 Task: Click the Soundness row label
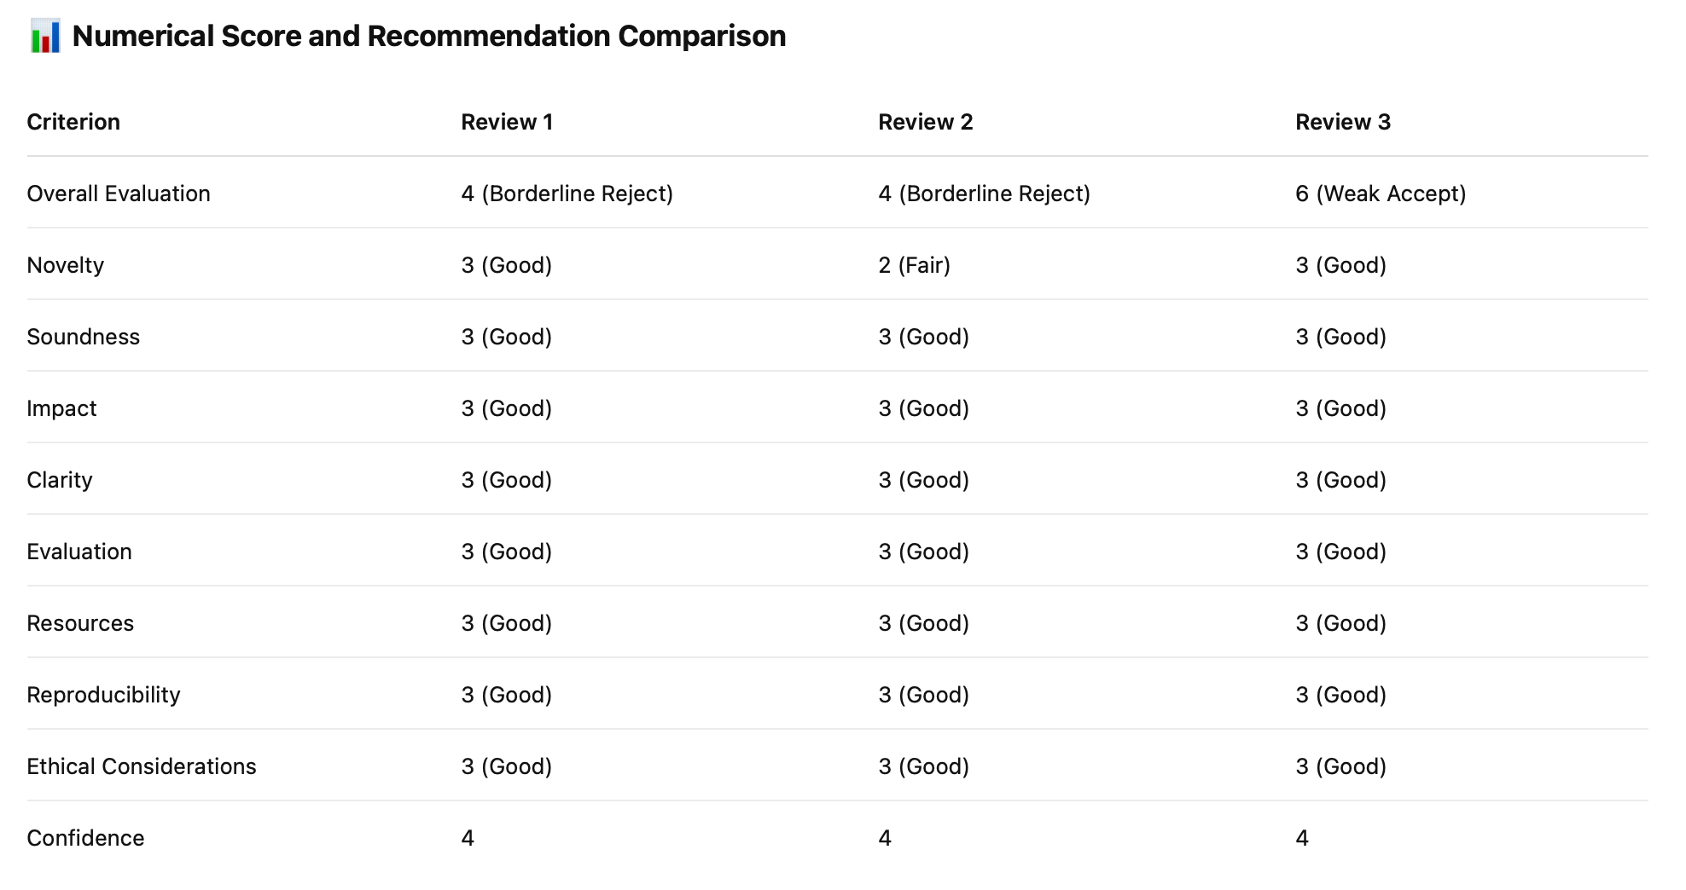(x=84, y=337)
